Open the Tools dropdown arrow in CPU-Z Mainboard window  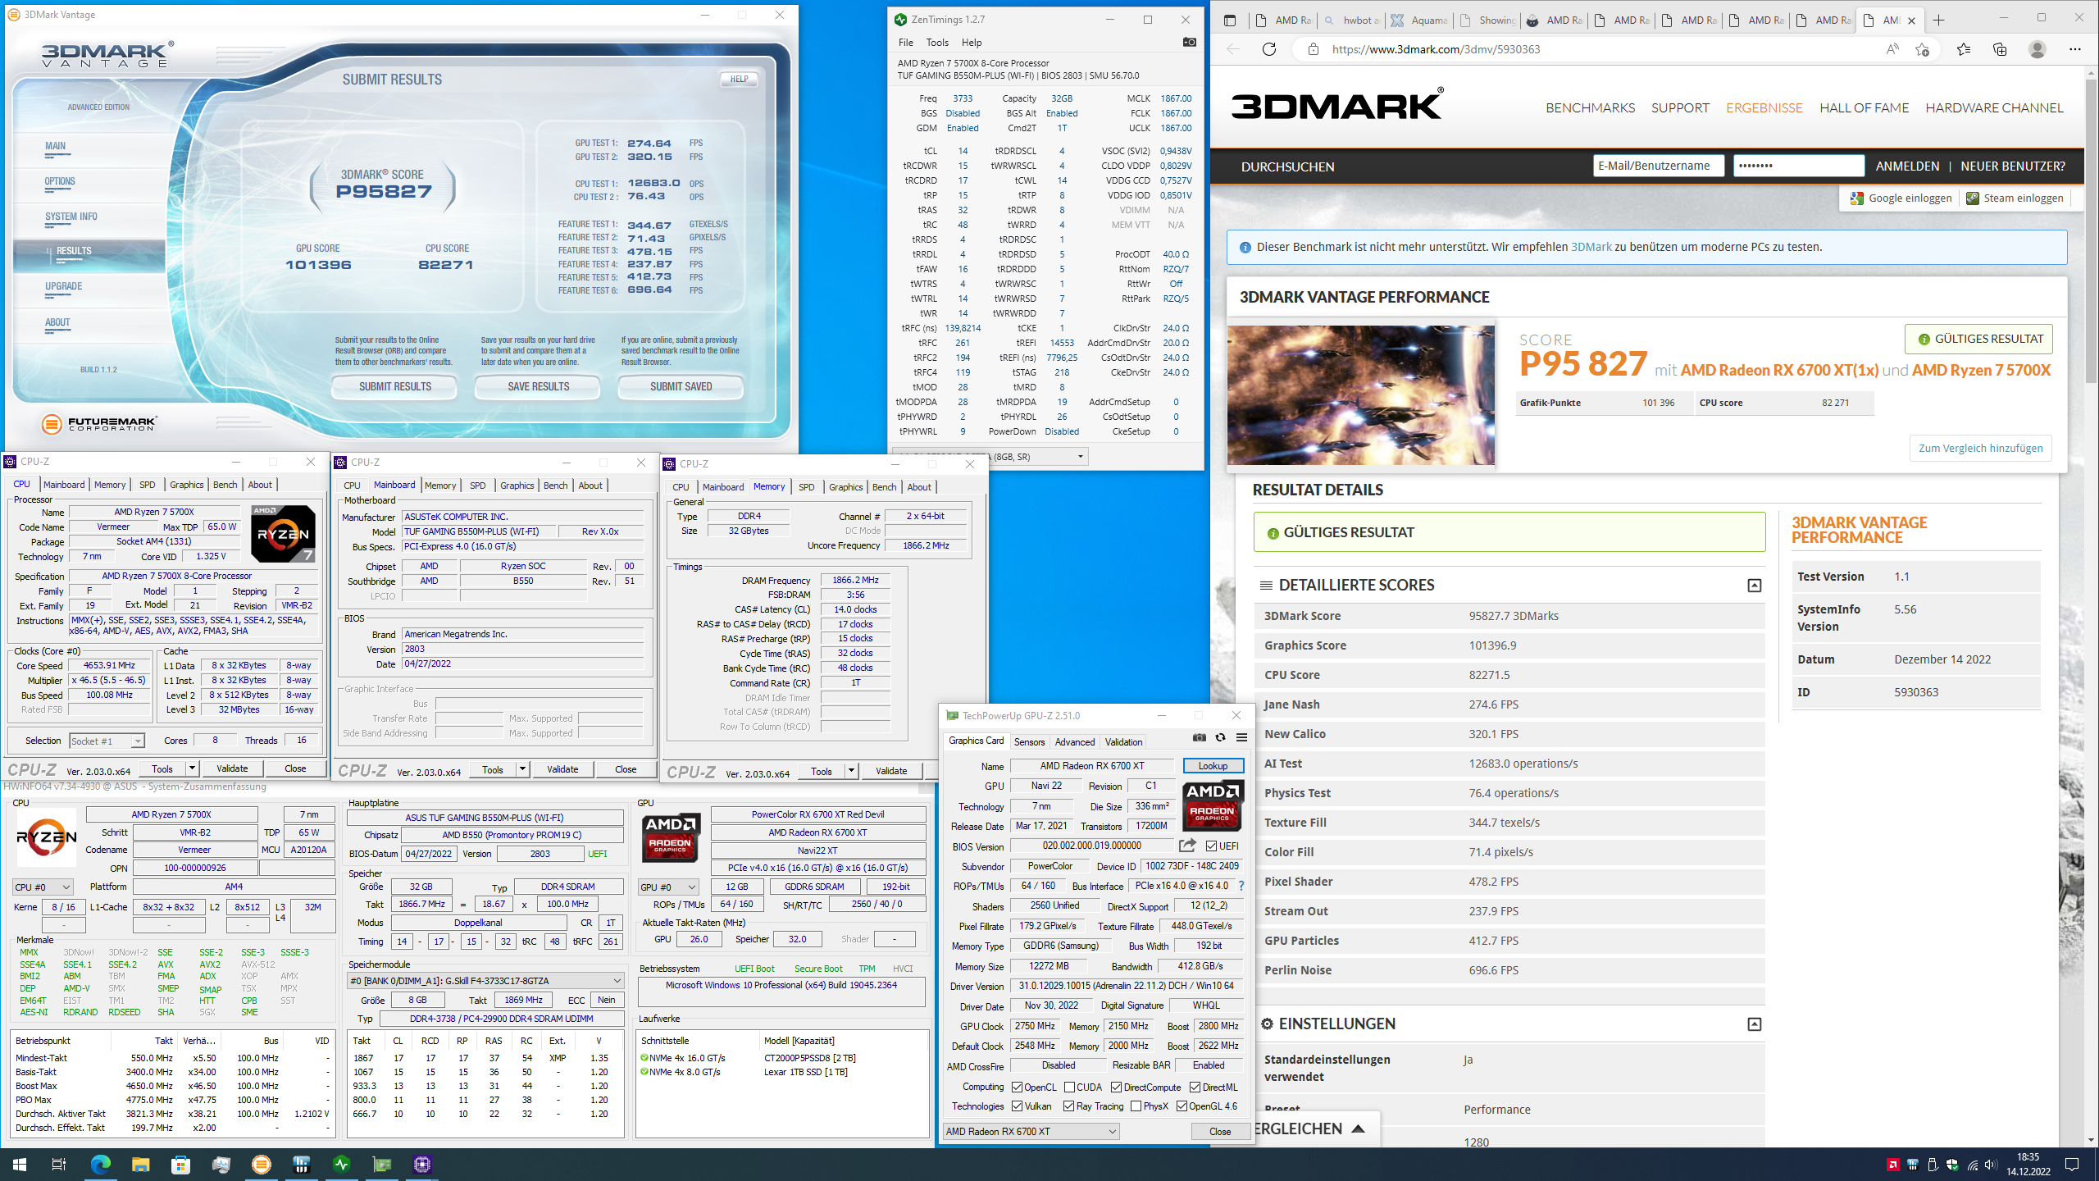[x=522, y=769]
